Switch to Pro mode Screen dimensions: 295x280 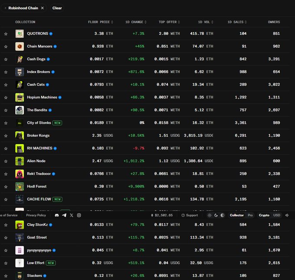(x=250, y=215)
